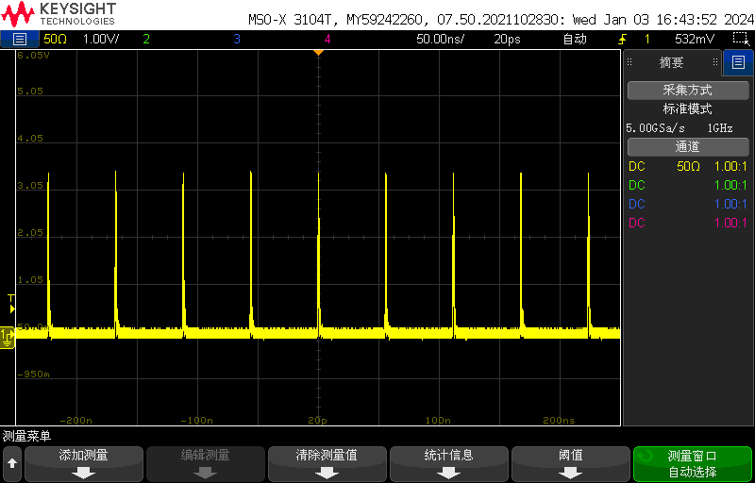Click the 通道 button in sidebar
Image resolution: width=755 pixels, height=483 pixels.
(687, 147)
